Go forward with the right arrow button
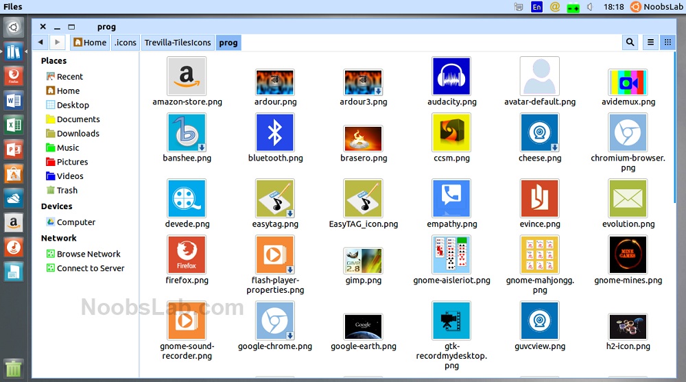The height and width of the screenshot is (382, 686). tap(58, 43)
